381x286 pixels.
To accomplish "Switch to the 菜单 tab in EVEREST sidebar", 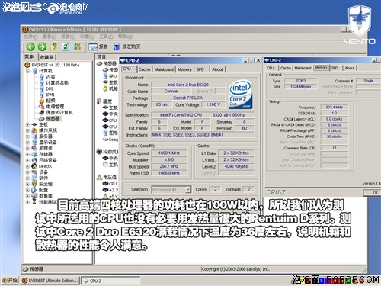I will 29,56.
